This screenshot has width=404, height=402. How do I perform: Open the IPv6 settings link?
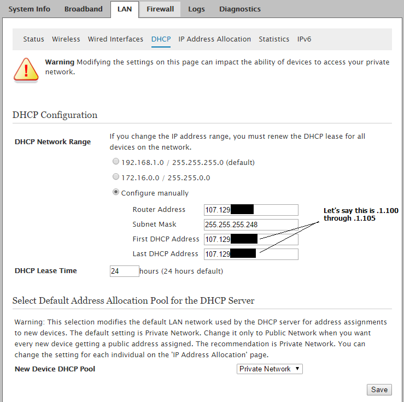point(305,39)
